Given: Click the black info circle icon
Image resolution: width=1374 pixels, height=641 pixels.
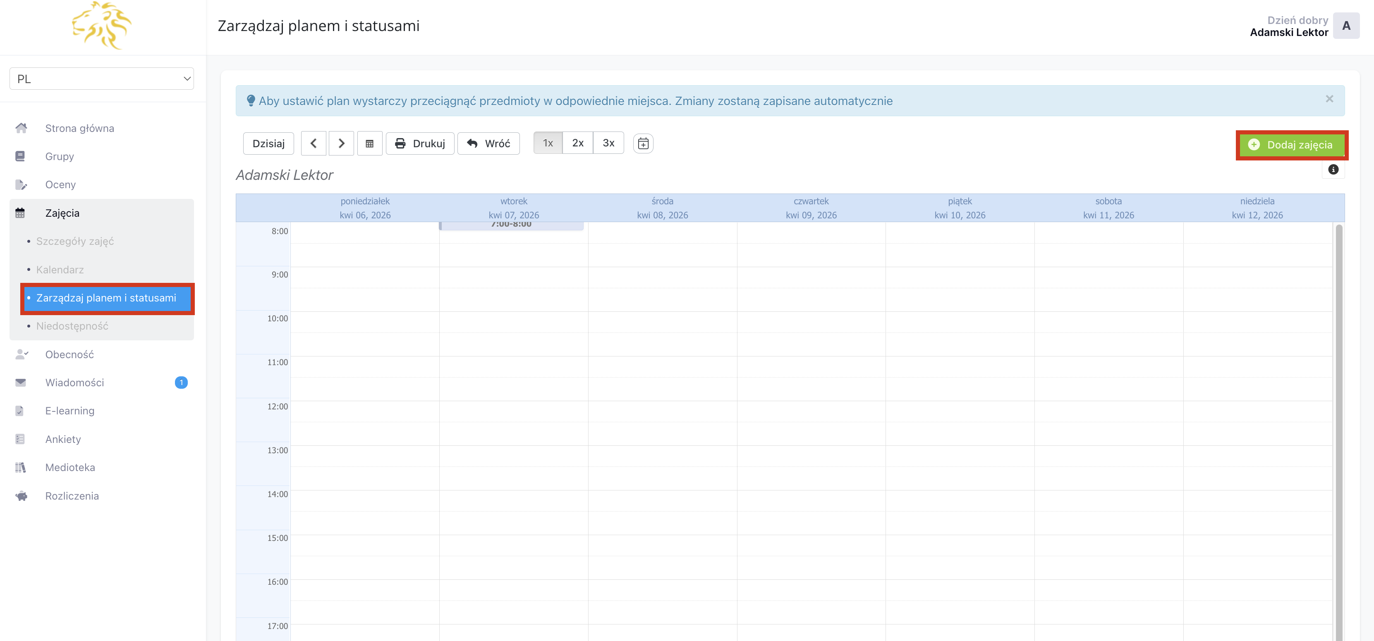Looking at the screenshot, I should 1333,170.
